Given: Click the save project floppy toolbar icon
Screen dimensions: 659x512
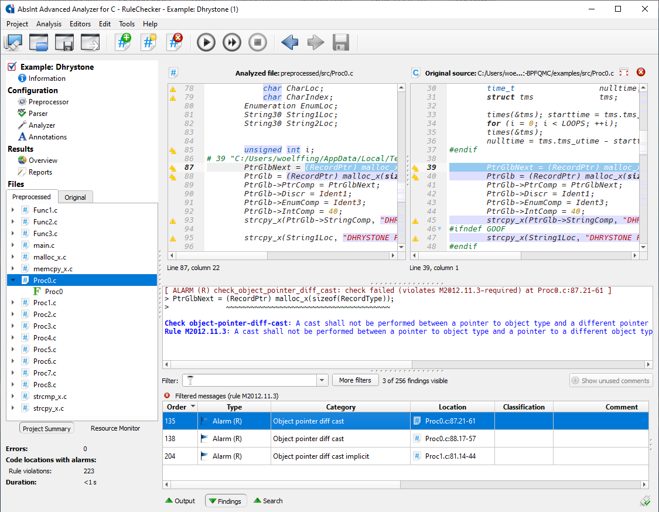Looking at the screenshot, I should (64, 42).
